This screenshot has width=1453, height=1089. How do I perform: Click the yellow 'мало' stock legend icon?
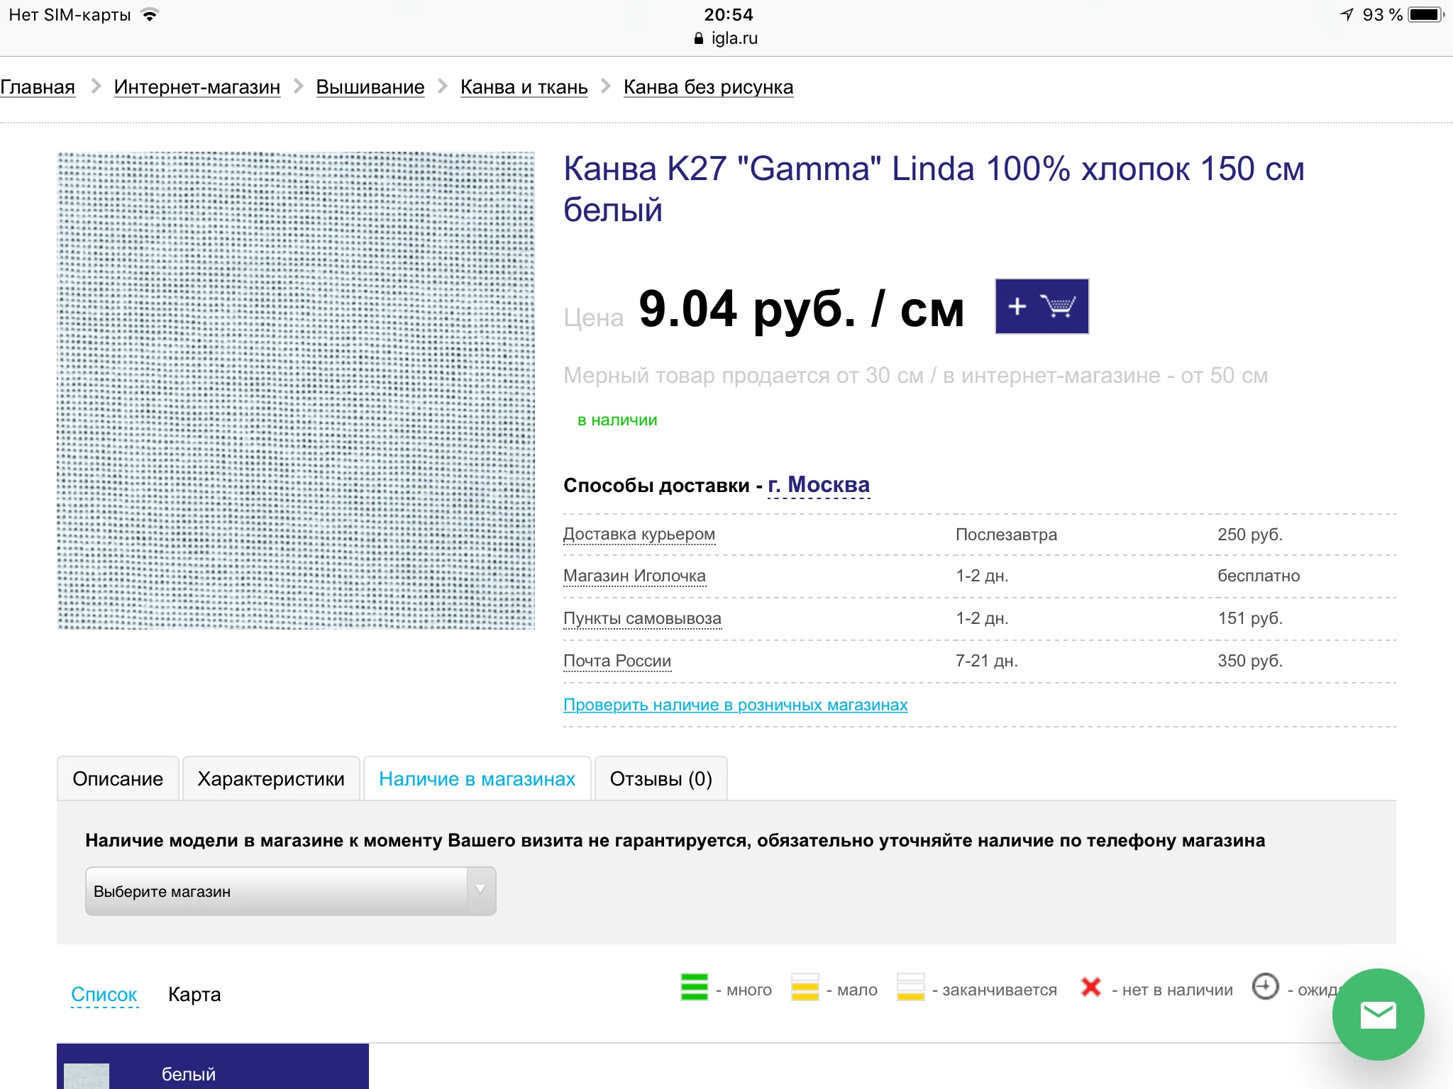tap(805, 987)
